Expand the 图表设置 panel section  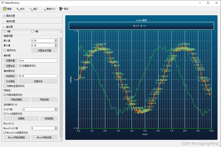click(32, 16)
